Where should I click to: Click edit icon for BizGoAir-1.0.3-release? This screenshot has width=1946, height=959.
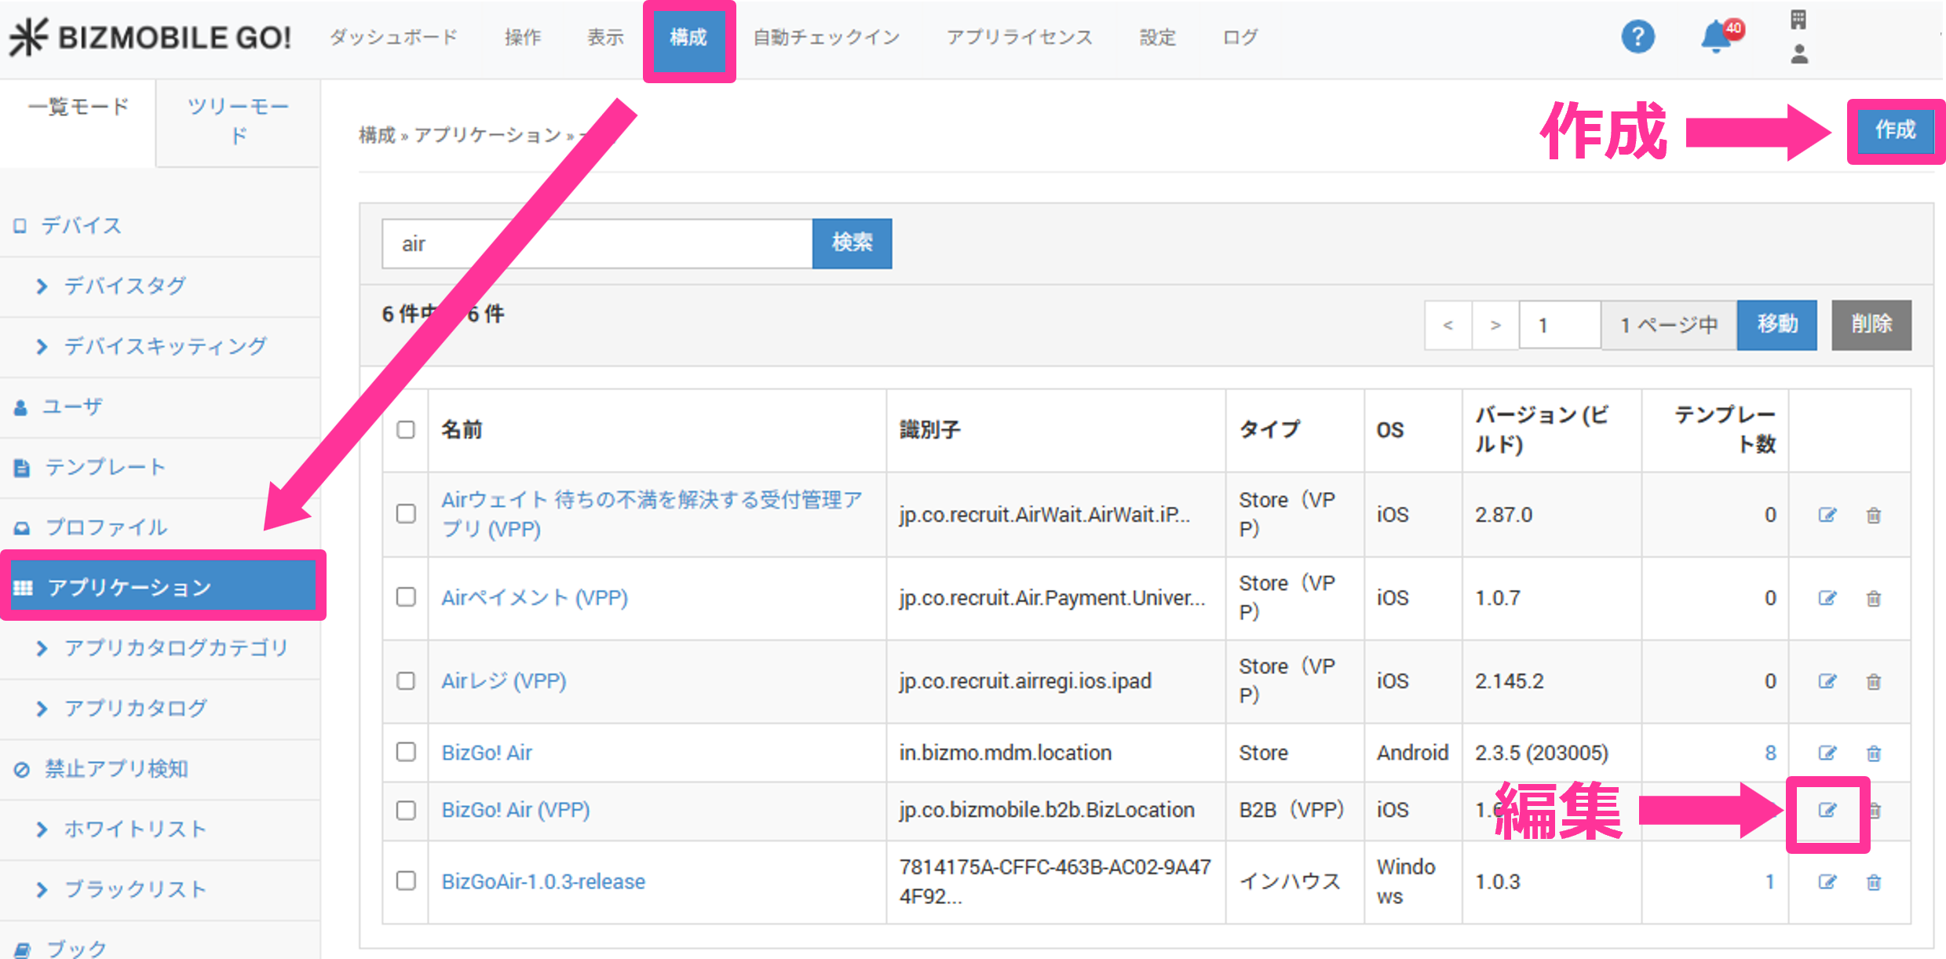click(x=1827, y=882)
